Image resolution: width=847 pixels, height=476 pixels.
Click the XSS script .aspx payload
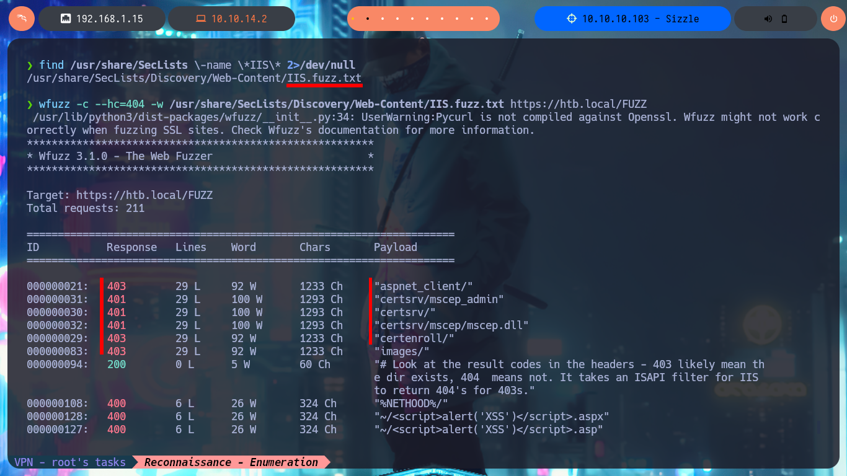pyautogui.click(x=491, y=416)
